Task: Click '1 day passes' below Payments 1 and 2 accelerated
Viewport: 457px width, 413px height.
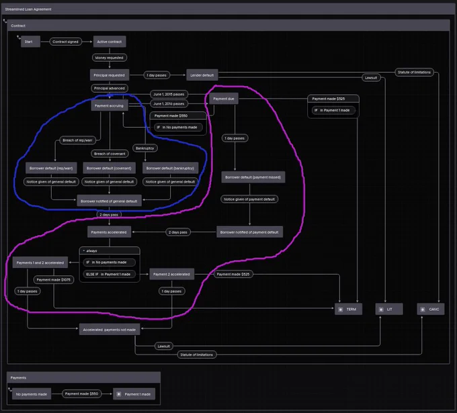Action: 28,291
